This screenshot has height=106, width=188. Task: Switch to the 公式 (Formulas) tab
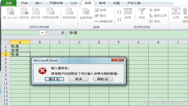pyautogui.click(x=74, y=3)
